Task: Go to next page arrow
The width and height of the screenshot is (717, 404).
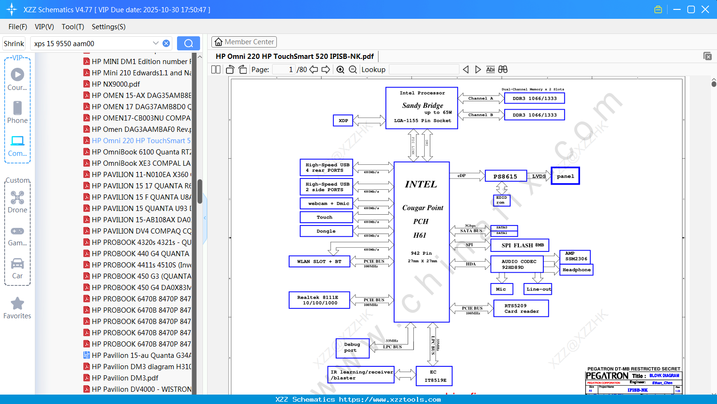Action: click(326, 70)
